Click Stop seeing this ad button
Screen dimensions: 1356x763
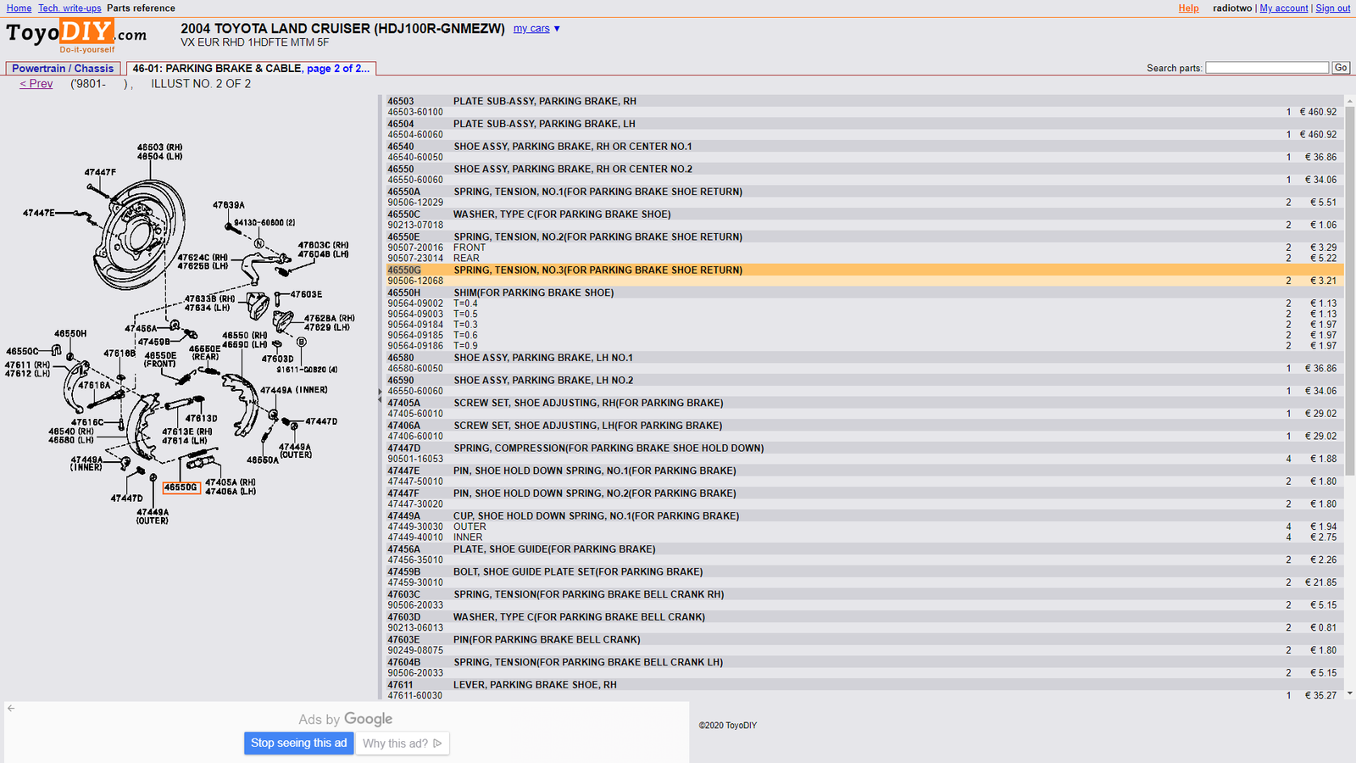point(299,744)
